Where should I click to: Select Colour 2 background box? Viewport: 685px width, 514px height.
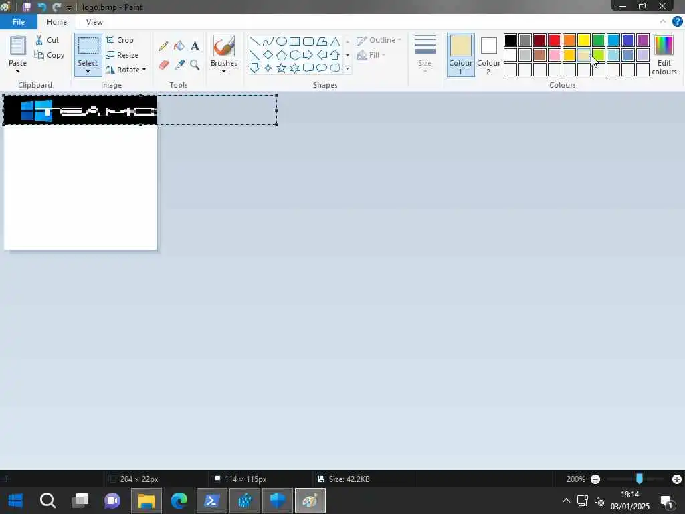pyautogui.click(x=488, y=55)
